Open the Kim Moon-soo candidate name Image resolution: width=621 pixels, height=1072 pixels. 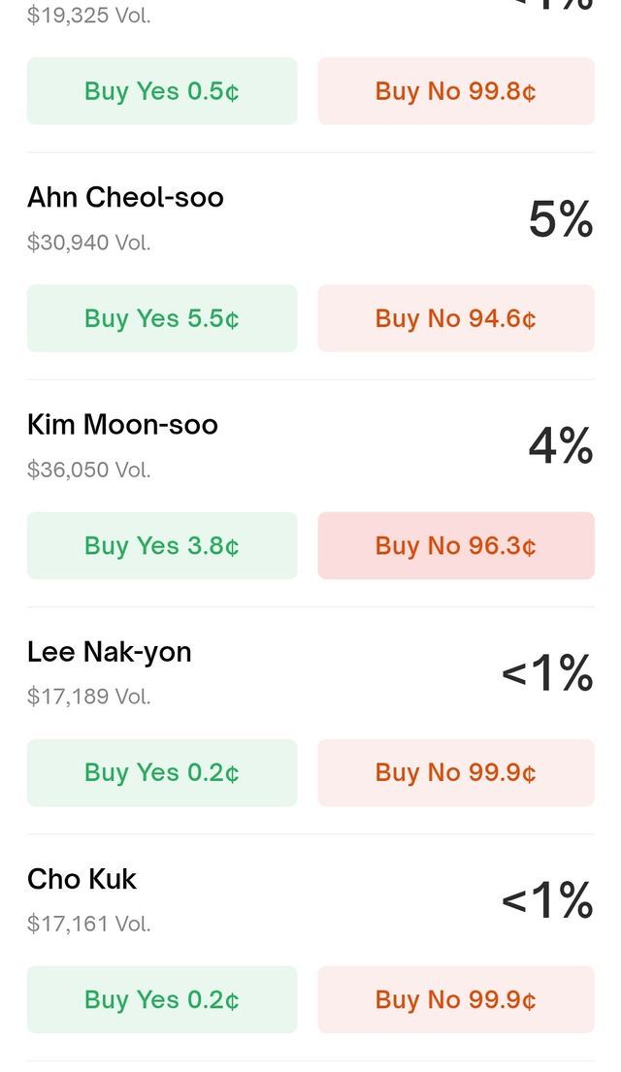(122, 425)
